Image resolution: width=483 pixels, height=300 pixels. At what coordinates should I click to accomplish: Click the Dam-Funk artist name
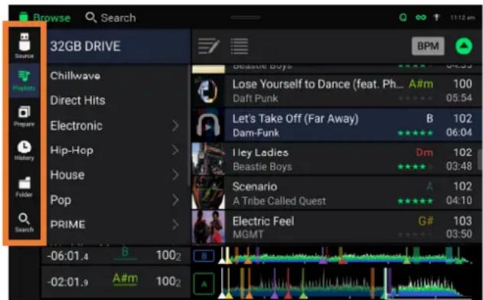coord(256,132)
